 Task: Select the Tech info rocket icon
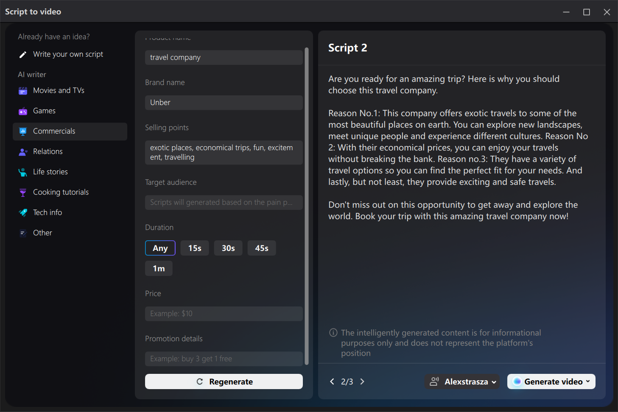pos(23,213)
